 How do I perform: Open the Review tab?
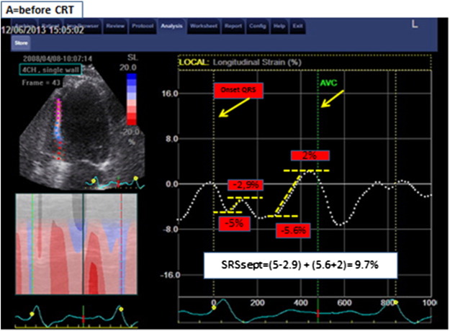point(116,27)
